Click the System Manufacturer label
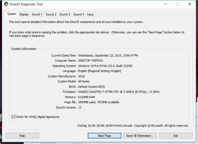 [x=62, y=76]
